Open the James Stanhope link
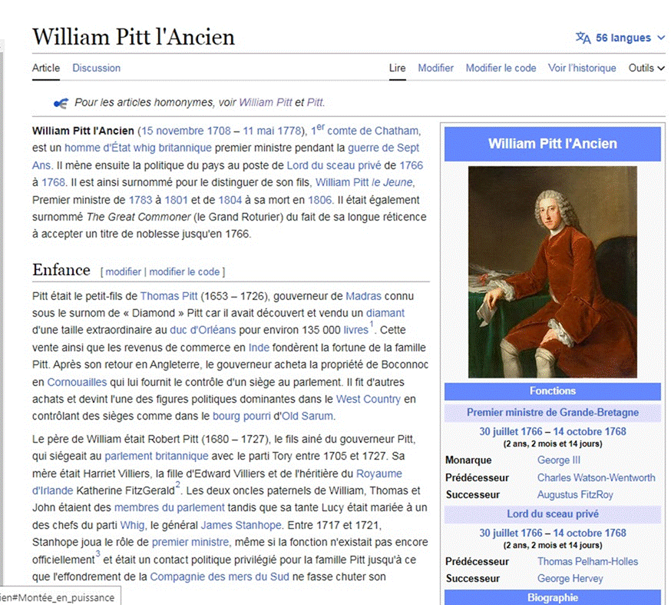Screen dimensions: 671x605 click(241, 526)
